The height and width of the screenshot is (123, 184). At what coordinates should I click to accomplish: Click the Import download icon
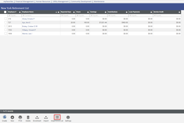[x=46, y=117]
